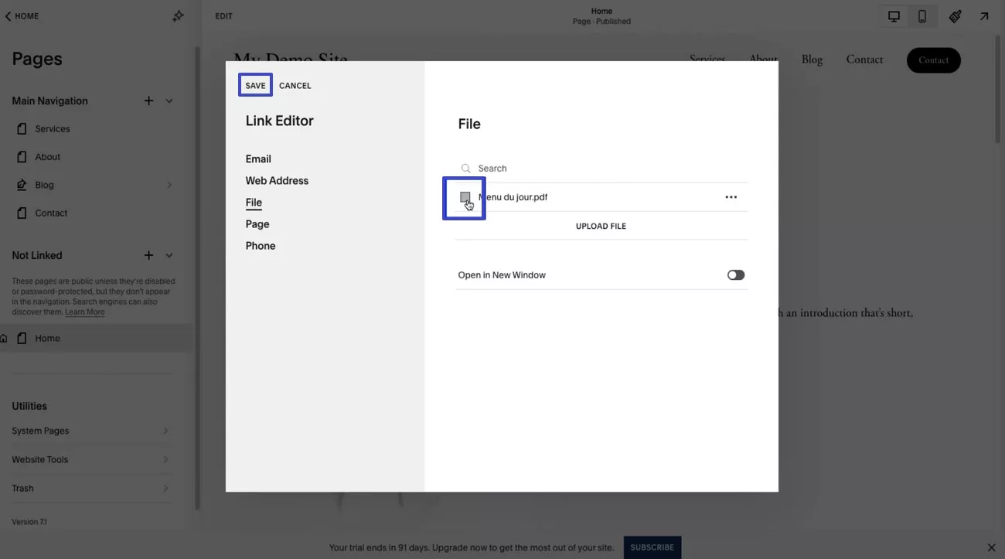Check the Menu du jour.pdf checkbox
The height and width of the screenshot is (559, 1005).
464,197
